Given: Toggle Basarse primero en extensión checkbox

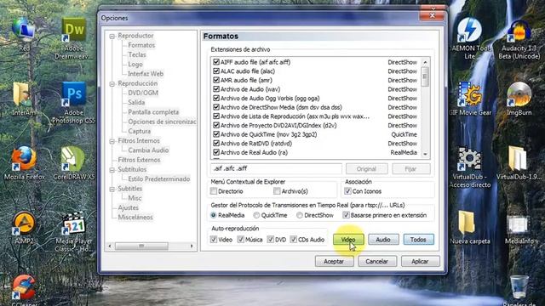Looking at the screenshot, I should tap(346, 215).
